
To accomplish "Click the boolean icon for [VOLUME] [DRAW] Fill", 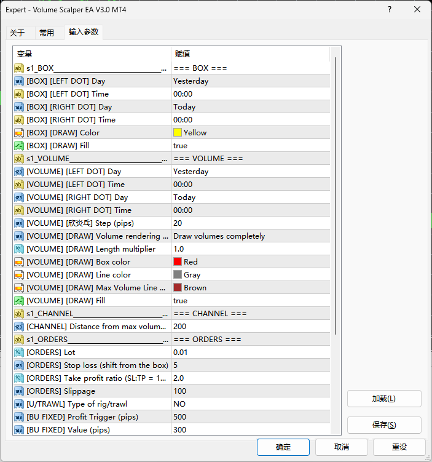I will 19,301.
